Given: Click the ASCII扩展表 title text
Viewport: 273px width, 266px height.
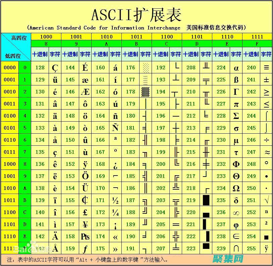Looking at the screenshot, I should 136,14.
